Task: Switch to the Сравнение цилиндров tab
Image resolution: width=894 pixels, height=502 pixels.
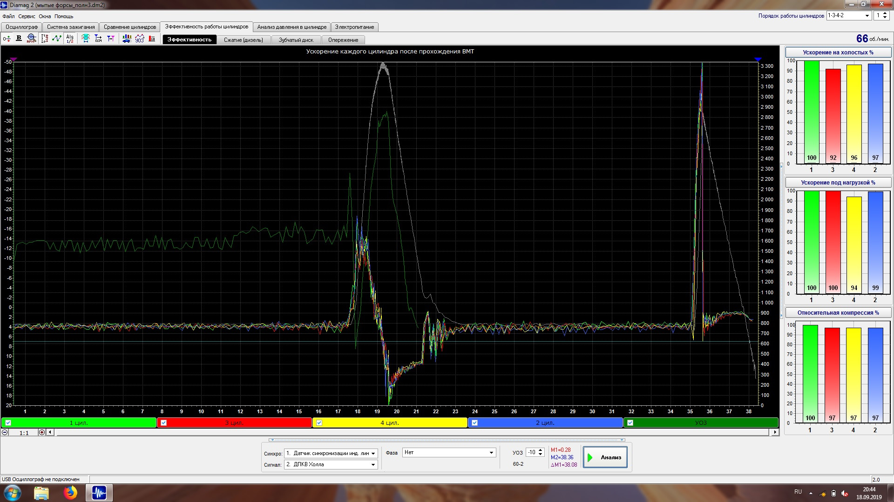Action: coord(129,27)
